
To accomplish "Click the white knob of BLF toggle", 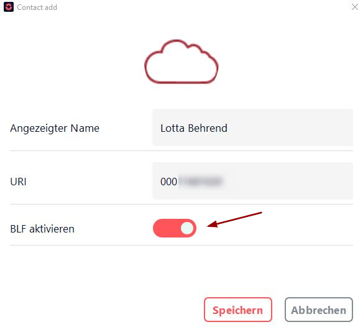I will (x=187, y=228).
